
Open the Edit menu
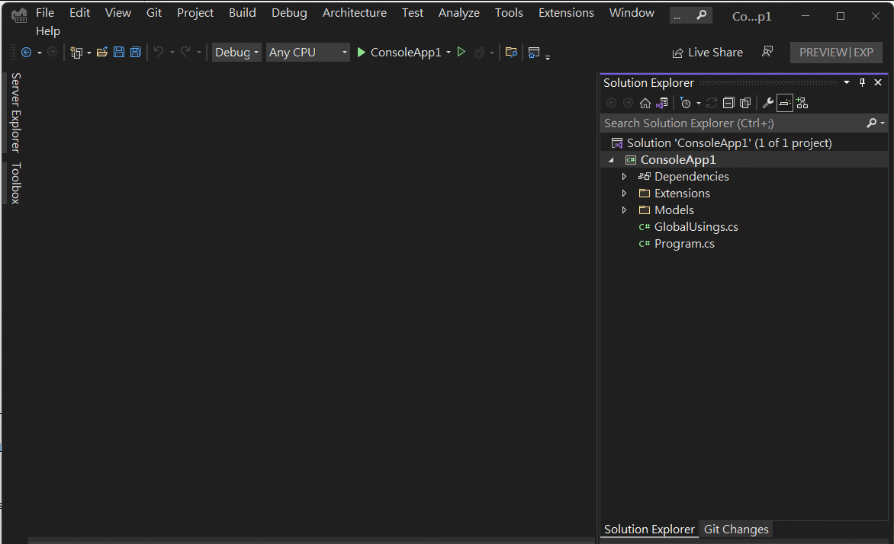point(80,12)
